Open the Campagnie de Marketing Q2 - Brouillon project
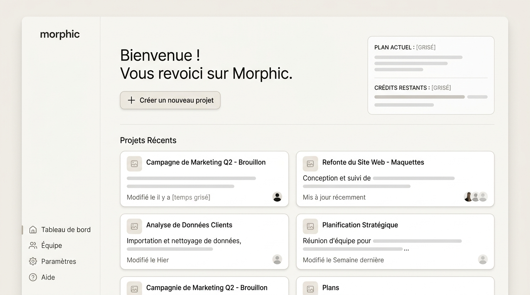530x295 pixels. pos(205,286)
